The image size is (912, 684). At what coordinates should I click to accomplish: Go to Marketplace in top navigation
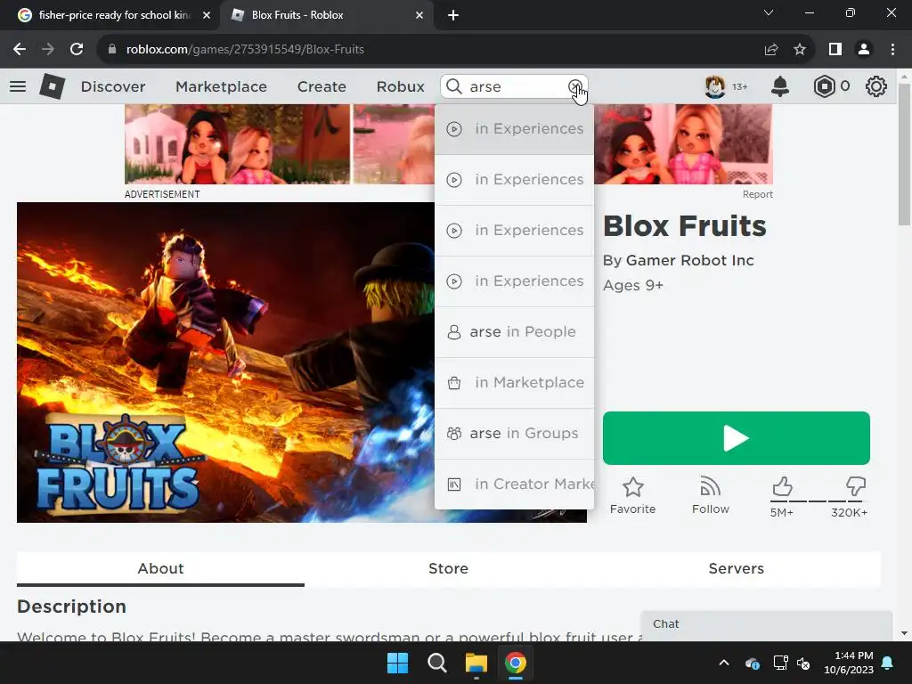click(x=221, y=86)
